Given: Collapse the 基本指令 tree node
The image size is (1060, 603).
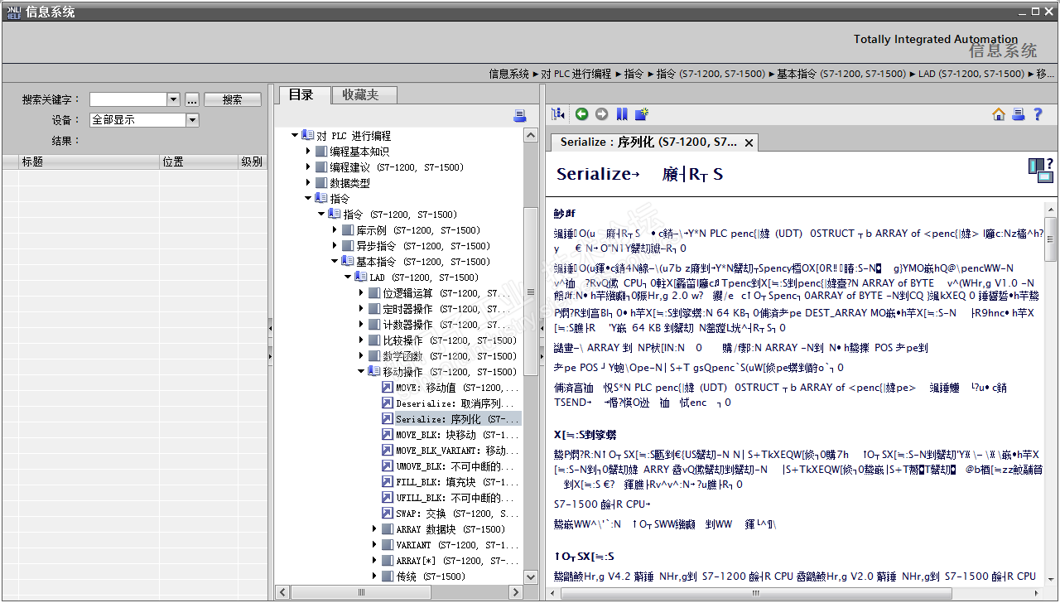Looking at the screenshot, I should [x=335, y=262].
